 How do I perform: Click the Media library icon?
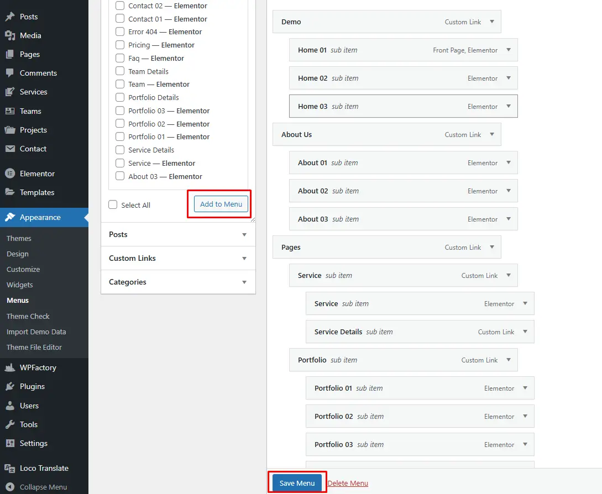pyautogui.click(x=10, y=35)
